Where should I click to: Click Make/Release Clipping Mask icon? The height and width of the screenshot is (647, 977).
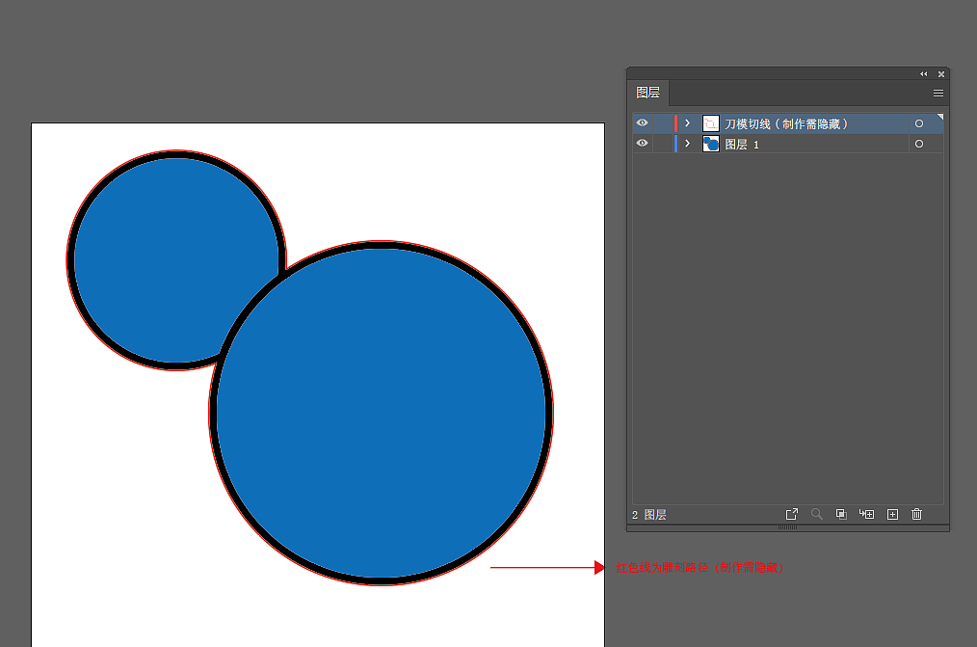(x=841, y=514)
